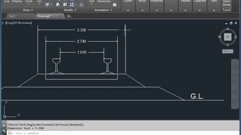Image resolution: width=241 pixels, height=135 pixels.
Task: Open the [Top] view controls menu
Action: [x=9, y=23]
